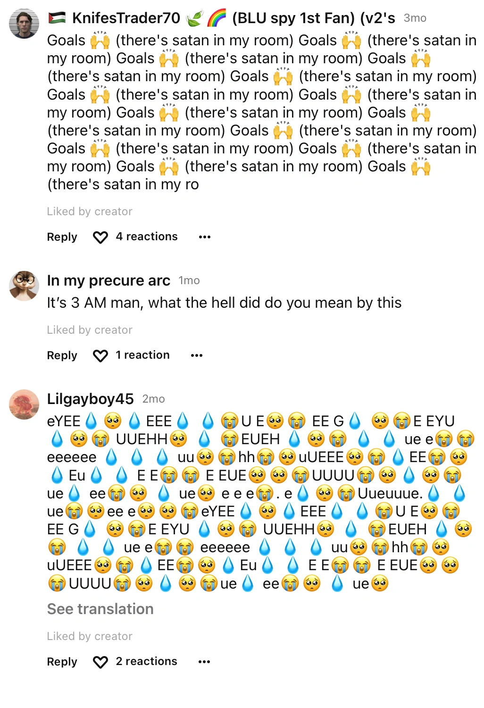Reply to KnifesTrader70's comment

(x=61, y=237)
